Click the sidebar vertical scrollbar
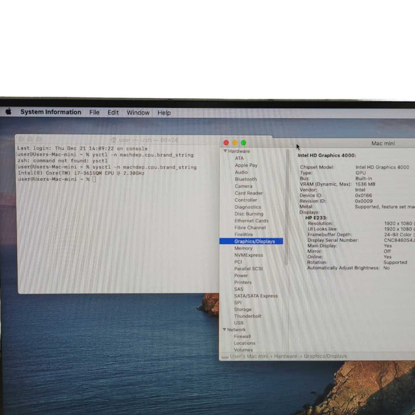Viewport: 415px width, 415px height. [x=287, y=207]
